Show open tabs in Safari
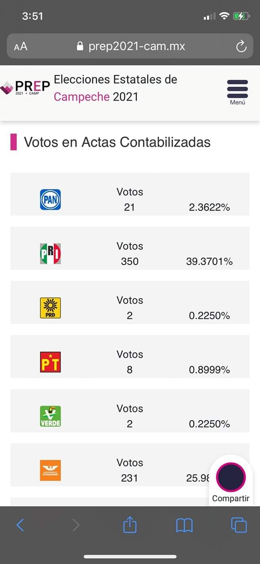This screenshot has height=564, width=260. (x=238, y=525)
